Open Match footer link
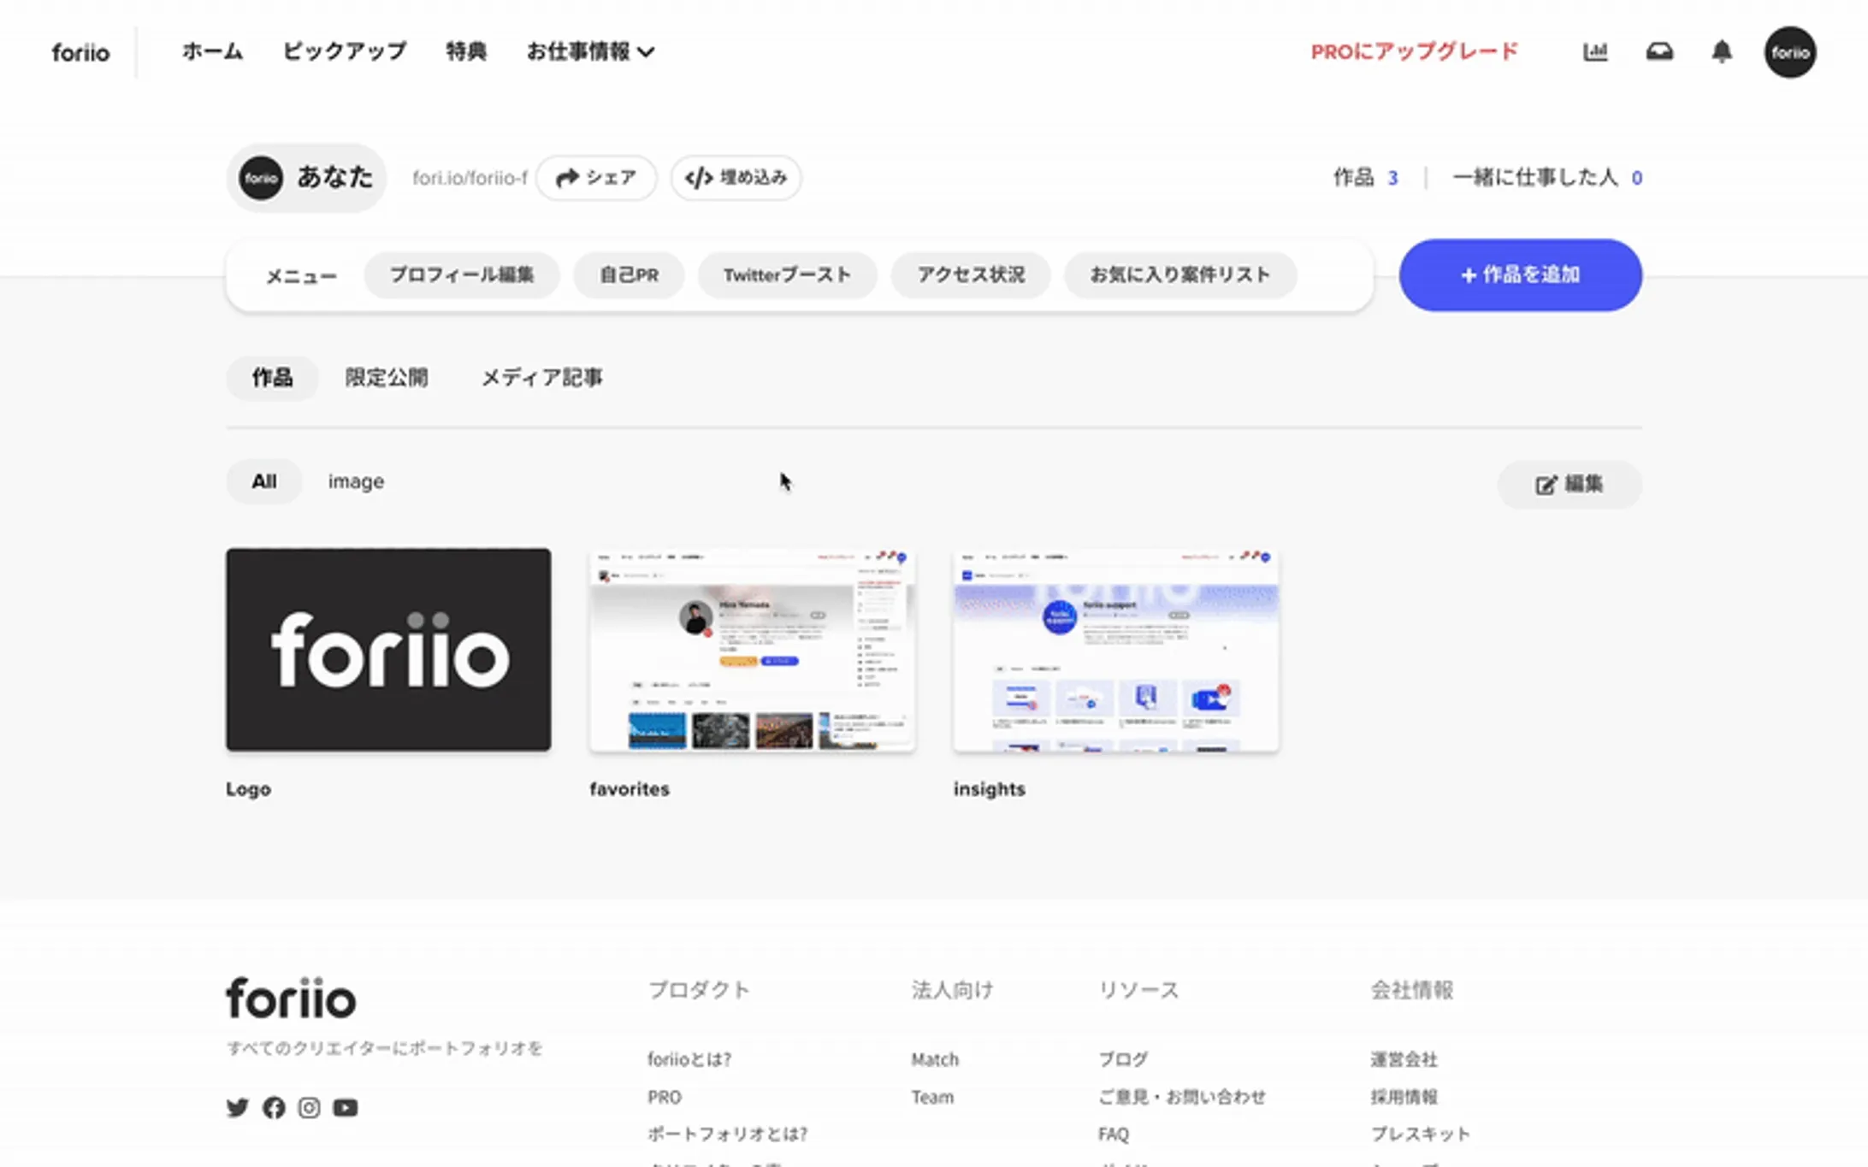 [x=935, y=1059]
